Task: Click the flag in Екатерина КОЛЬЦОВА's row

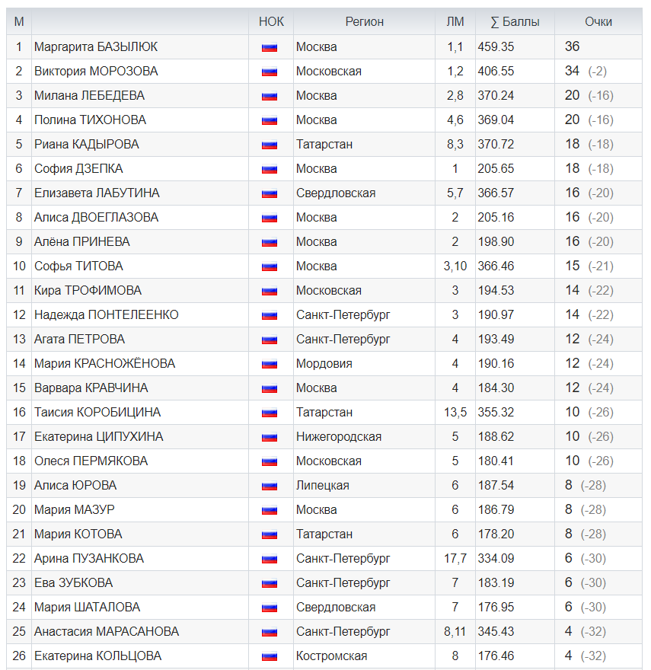Action: pos(269,656)
